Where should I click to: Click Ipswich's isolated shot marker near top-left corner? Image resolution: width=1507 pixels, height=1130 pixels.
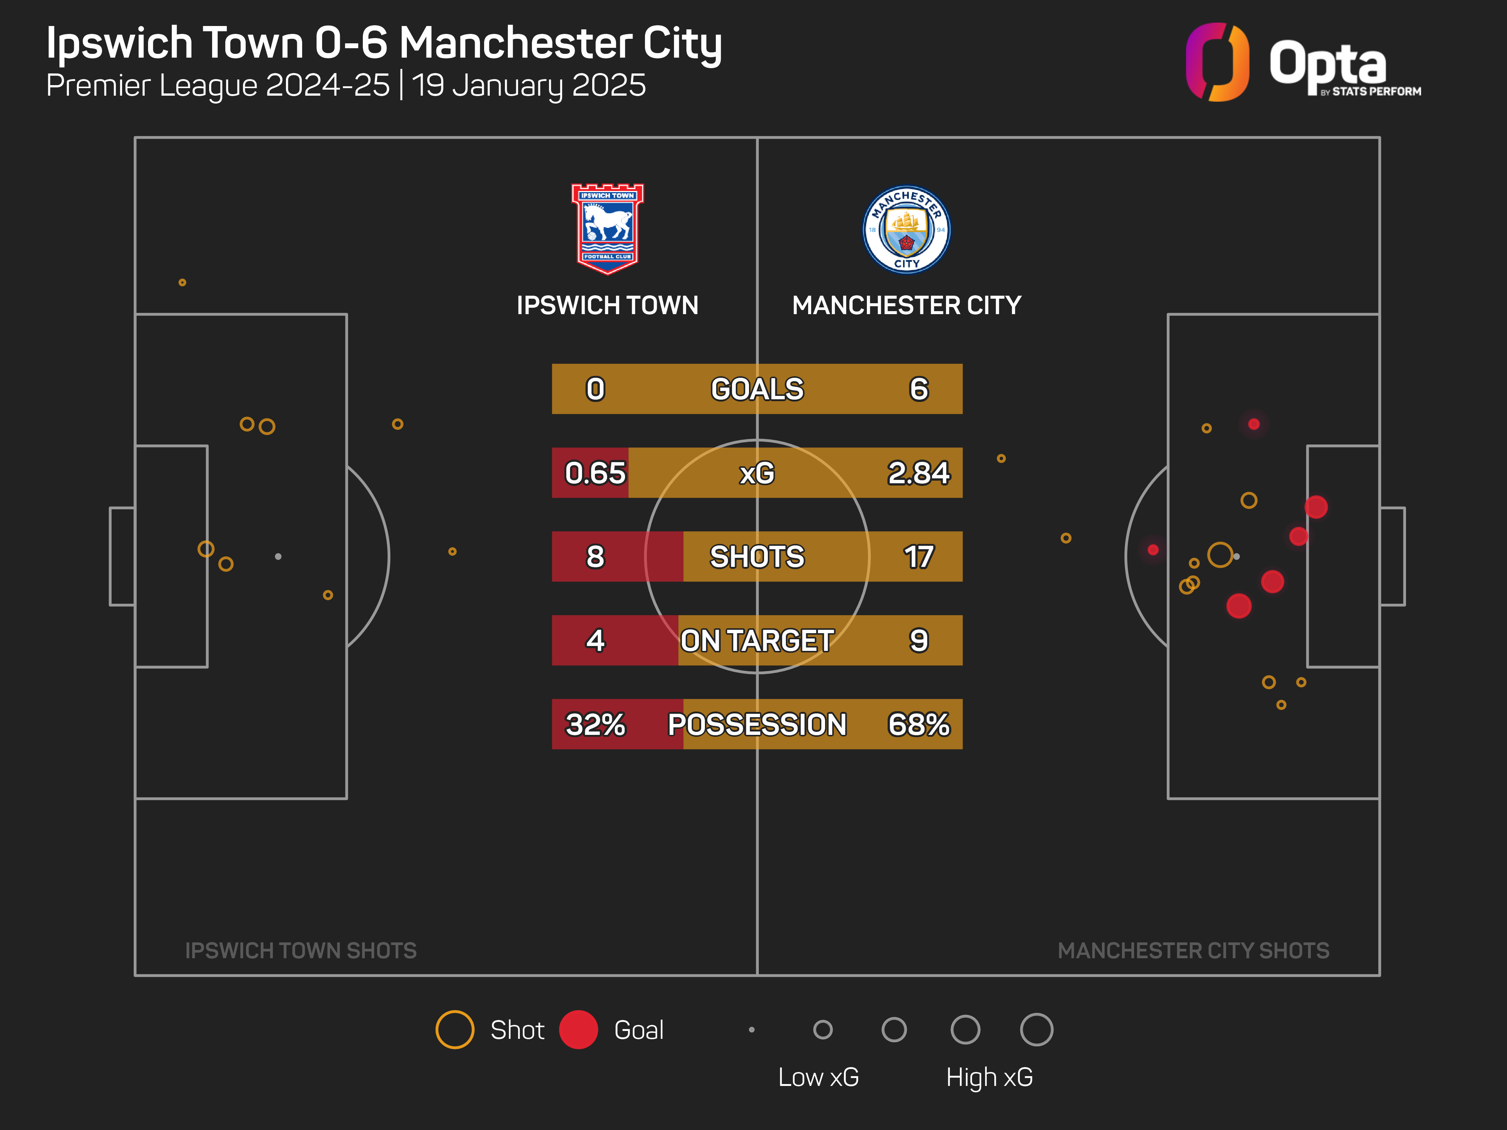pyautogui.click(x=182, y=282)
